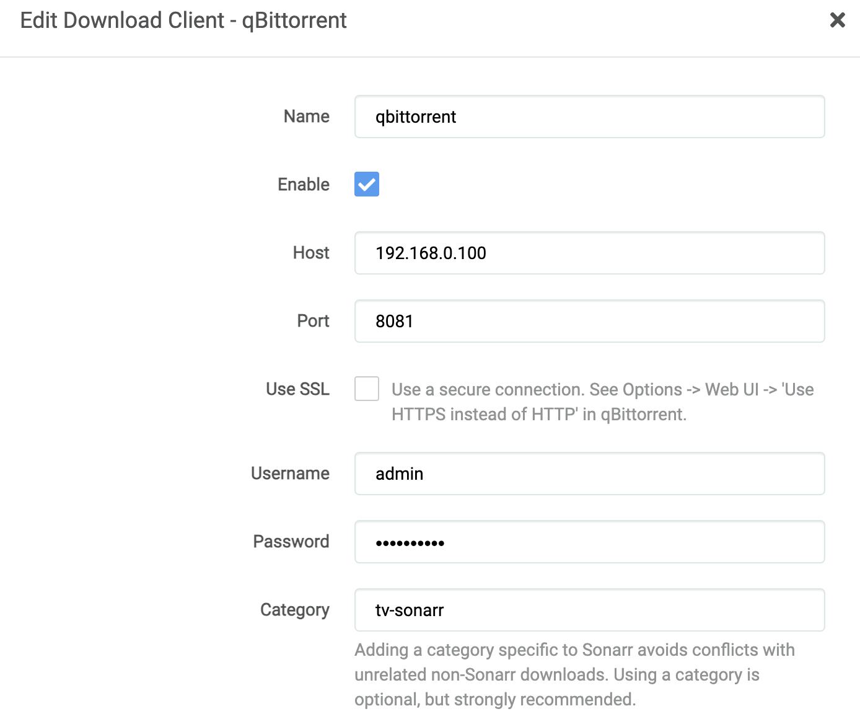Click the 'Use a secure connection' help text

pyautogui.click(x=602, y=402)
